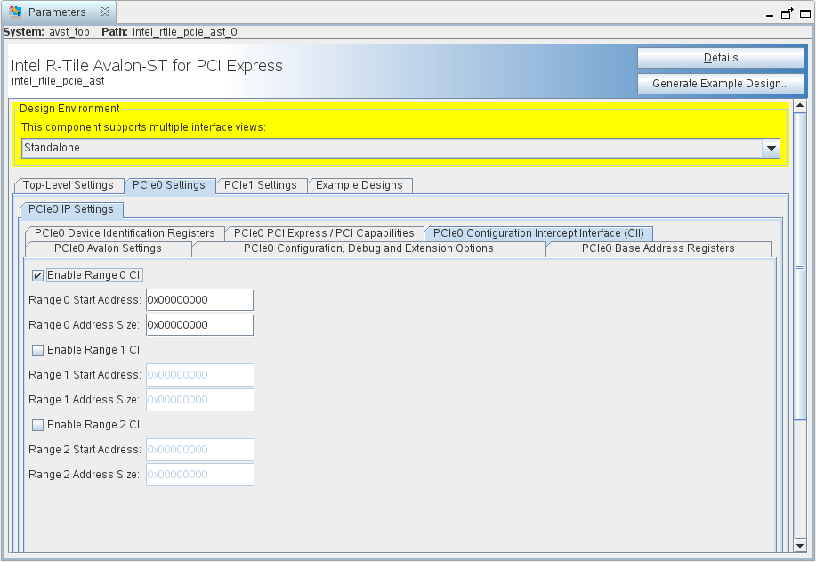Image resolution: width=816 pixels, height=562 pixels.
Task: Click the vertical scrollbar up arrow
Action: pos(800,106)
